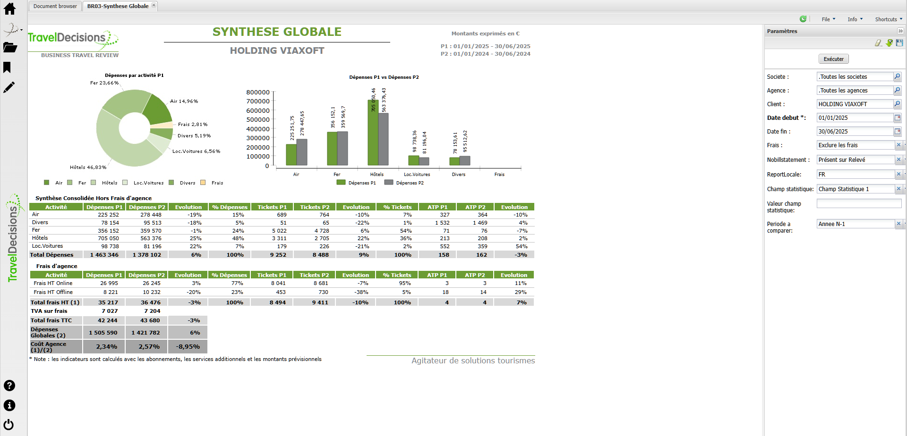The image size is (907, 436).
Task: Select the bookmark icon in the sidebar
Action: (7, 67)
